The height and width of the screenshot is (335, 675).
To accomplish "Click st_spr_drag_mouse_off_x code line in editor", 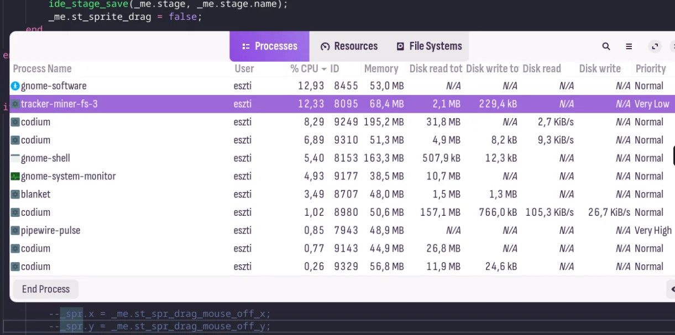I will click(x=160, y=314).
